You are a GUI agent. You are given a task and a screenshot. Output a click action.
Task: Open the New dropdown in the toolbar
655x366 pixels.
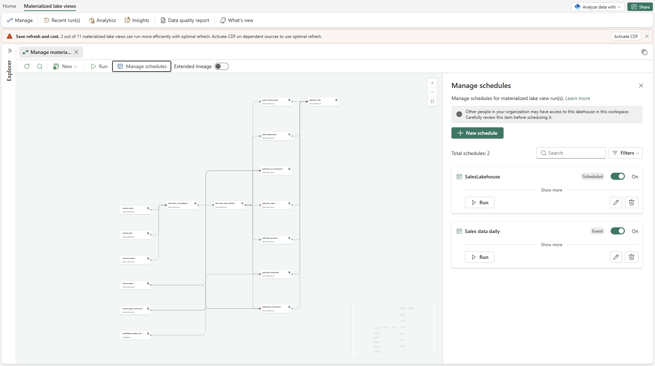[x=65, y=66]
